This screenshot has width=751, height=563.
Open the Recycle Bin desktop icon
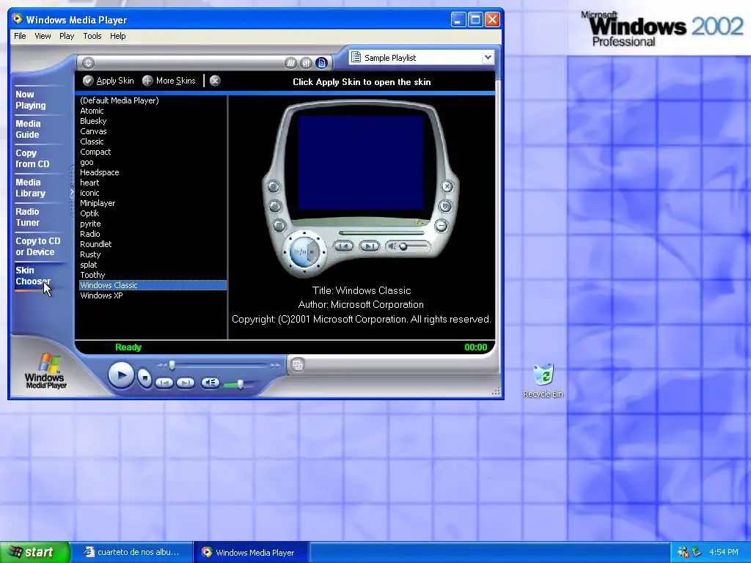click(x=543, y=381)
